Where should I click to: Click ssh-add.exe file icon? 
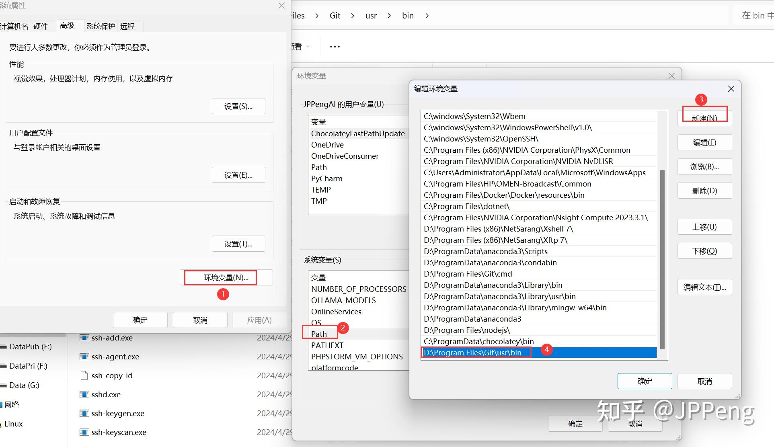tap(84, 338)
